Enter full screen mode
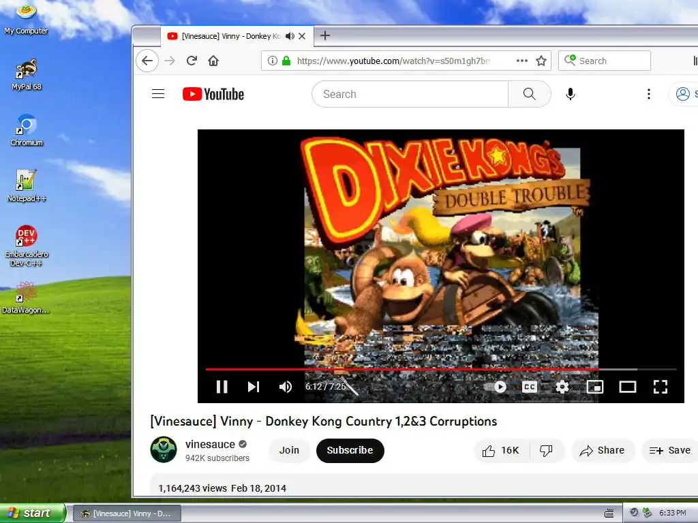 coord(660,387)
